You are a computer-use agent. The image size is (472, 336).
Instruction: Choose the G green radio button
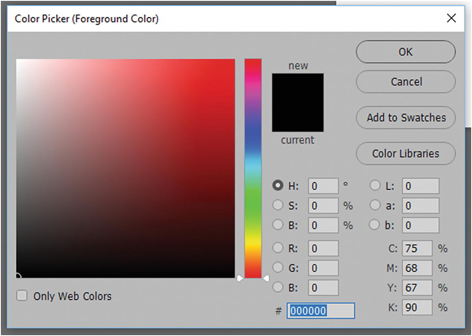(x=278, y=268)
